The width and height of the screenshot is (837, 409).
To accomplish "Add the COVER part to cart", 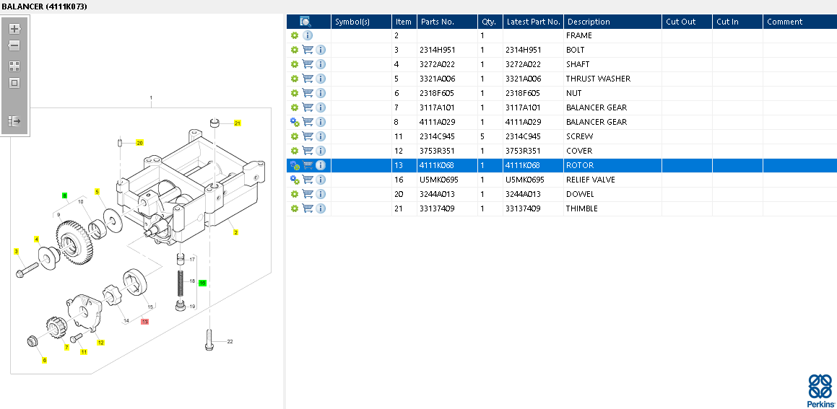I will tap(308, 151).
